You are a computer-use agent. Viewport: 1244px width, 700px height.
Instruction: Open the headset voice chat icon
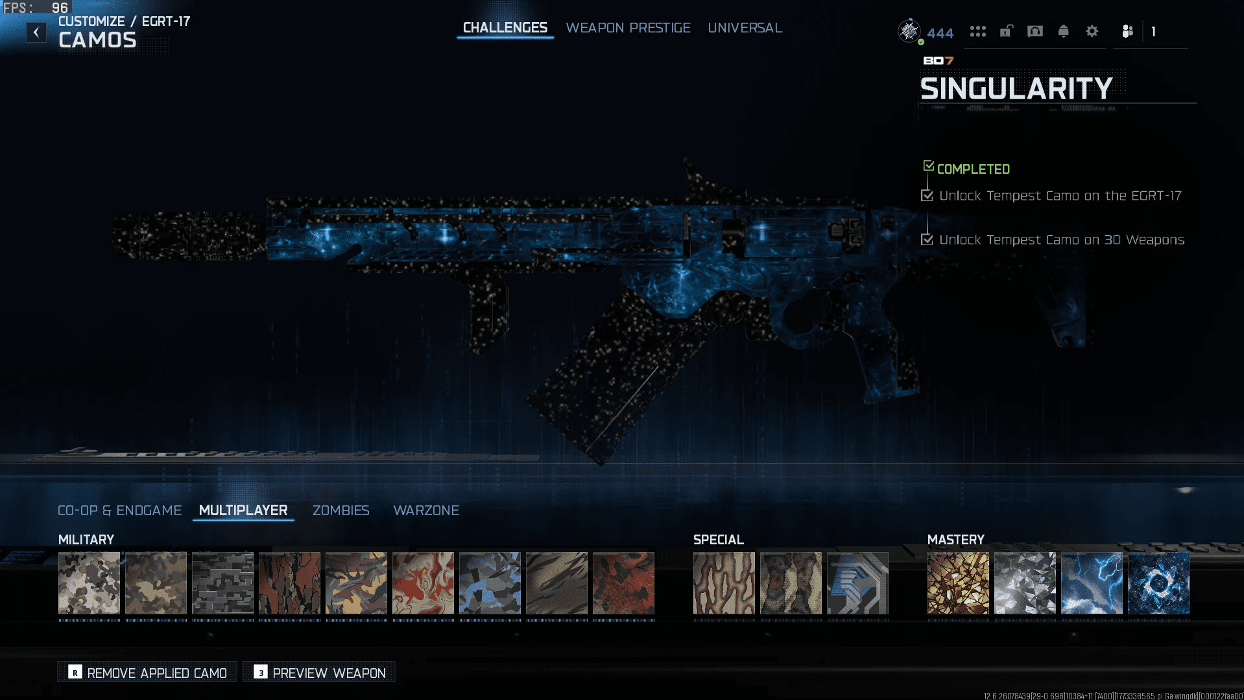coord(1035,31)
